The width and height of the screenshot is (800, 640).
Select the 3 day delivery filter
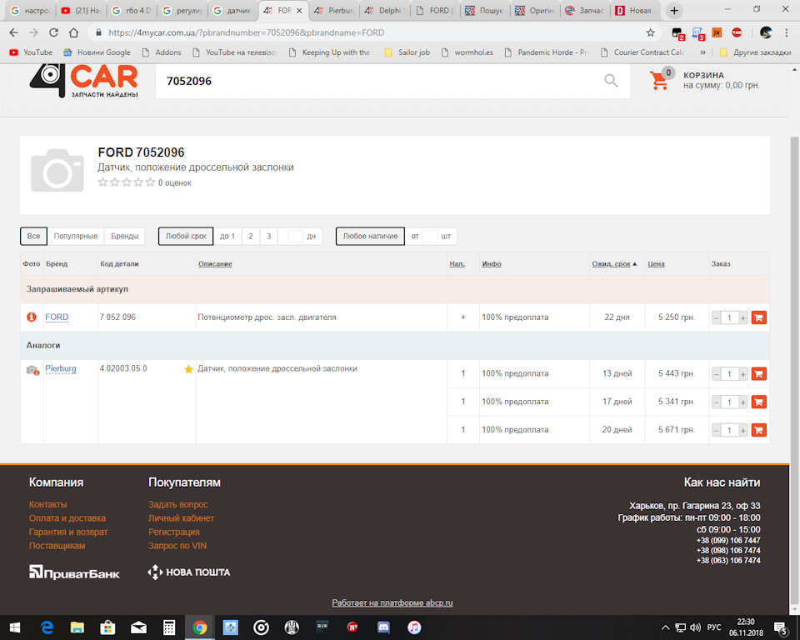click(x=269, y=237)
